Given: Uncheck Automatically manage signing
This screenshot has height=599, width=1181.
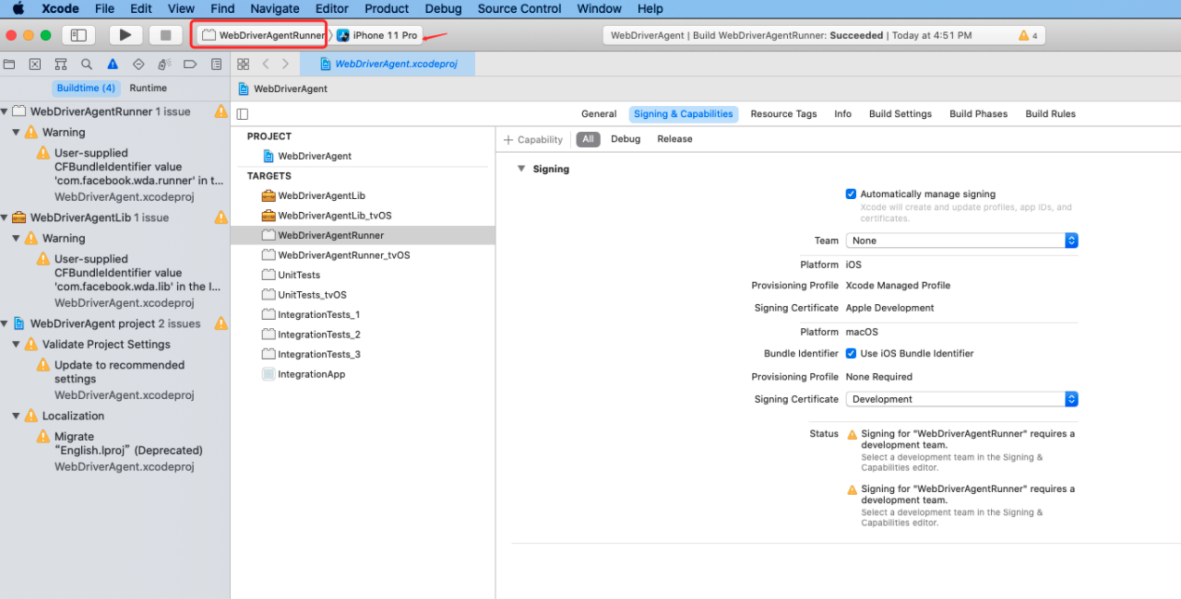Looking at the screenshot, I should pos(851,194).
